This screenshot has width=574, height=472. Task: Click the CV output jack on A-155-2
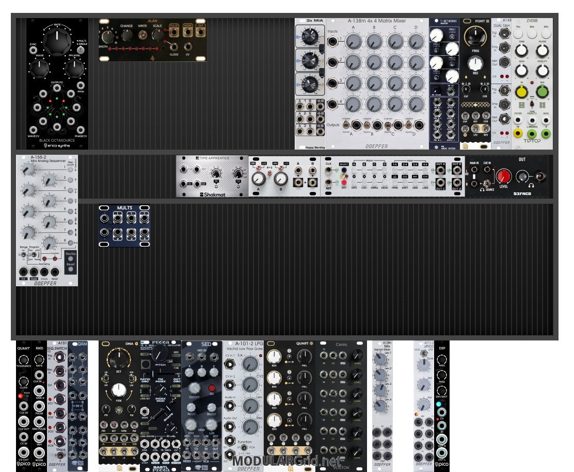click(23, 272)
